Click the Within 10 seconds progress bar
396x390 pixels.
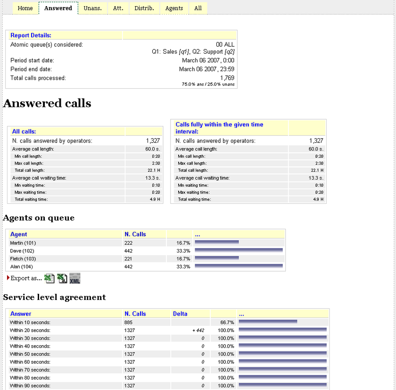268,322
